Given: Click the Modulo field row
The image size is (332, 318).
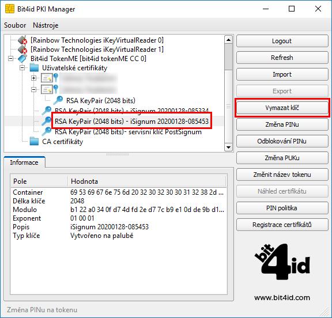Looking at the screenshot, I should pyautogui.click(x=119, y=210).
